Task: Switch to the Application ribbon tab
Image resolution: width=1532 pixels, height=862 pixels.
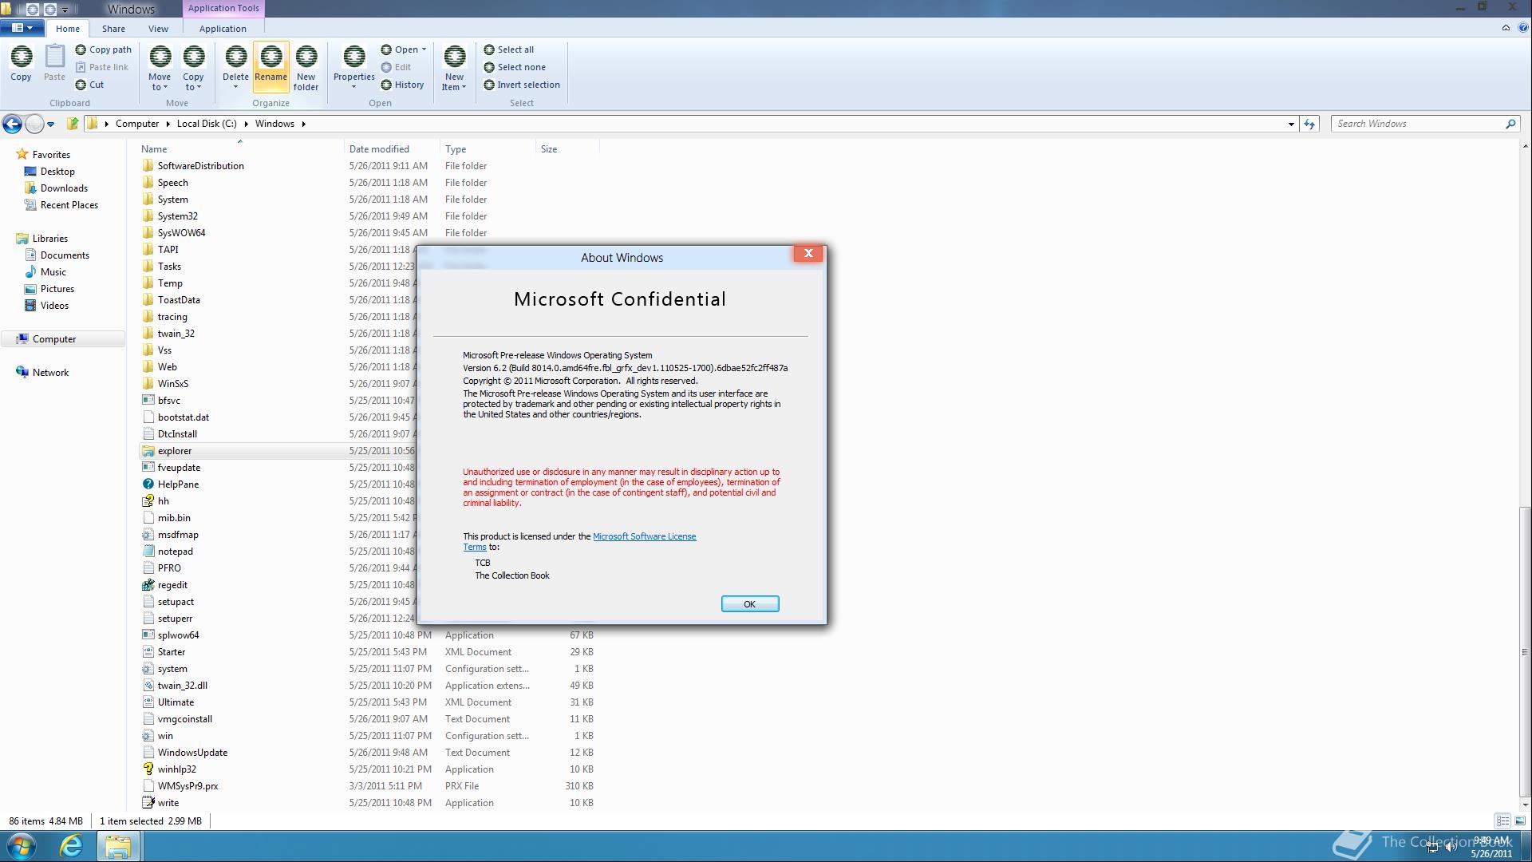Action: (223, 29)
